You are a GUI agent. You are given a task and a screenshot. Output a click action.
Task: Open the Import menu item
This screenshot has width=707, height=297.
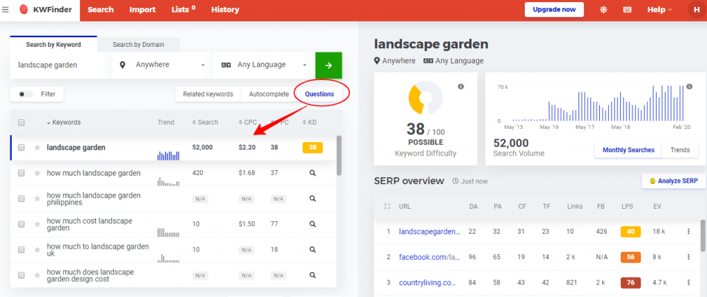click(142, 10)
